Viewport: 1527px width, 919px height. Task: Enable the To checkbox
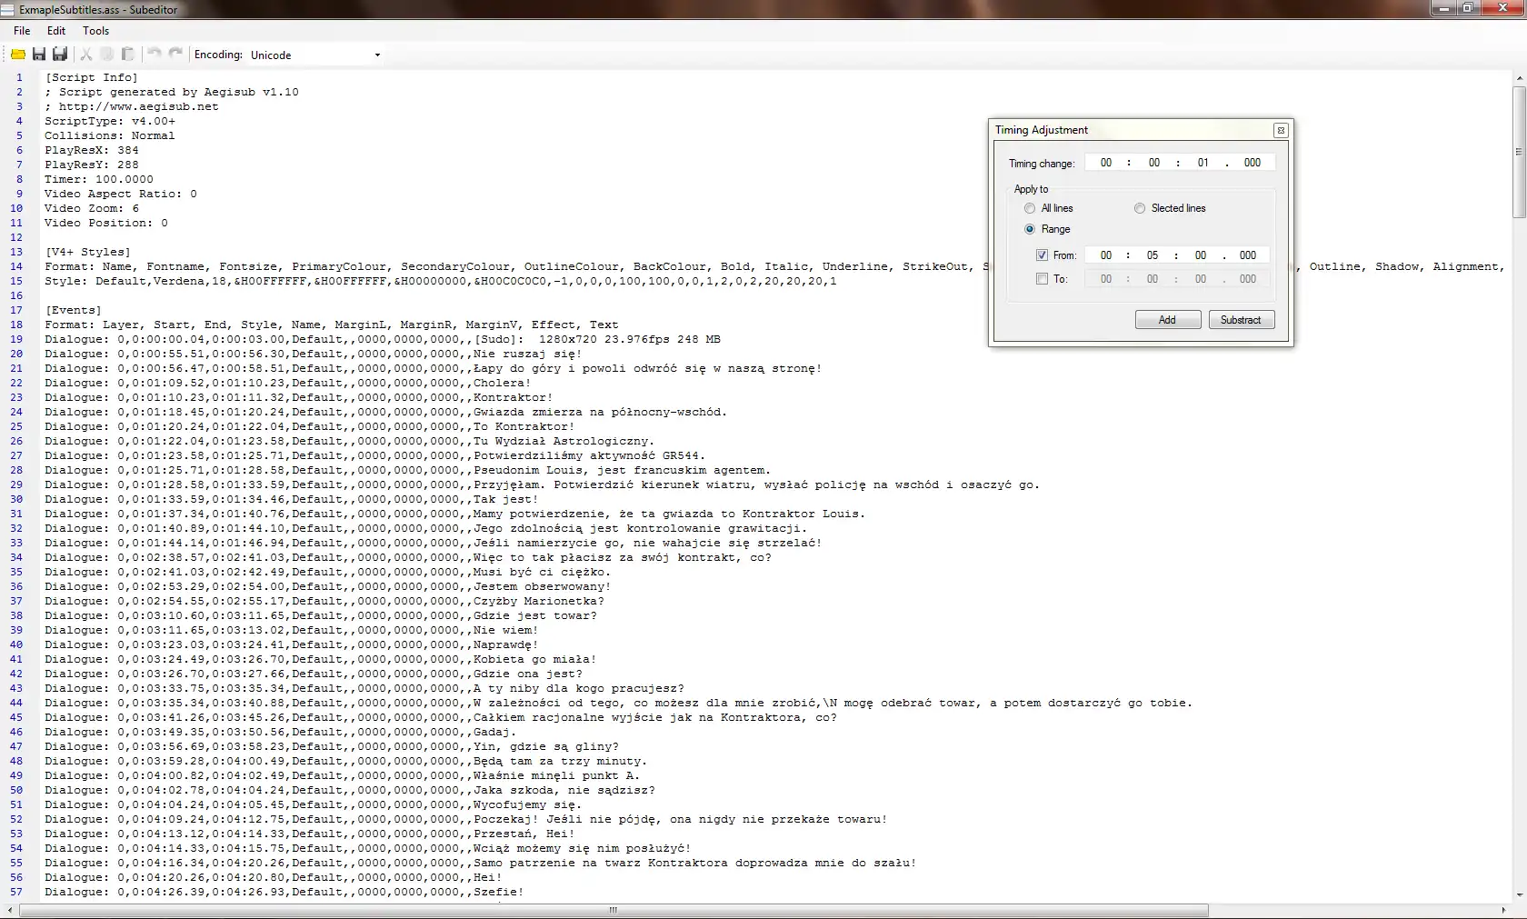(x=1042, y=279)
